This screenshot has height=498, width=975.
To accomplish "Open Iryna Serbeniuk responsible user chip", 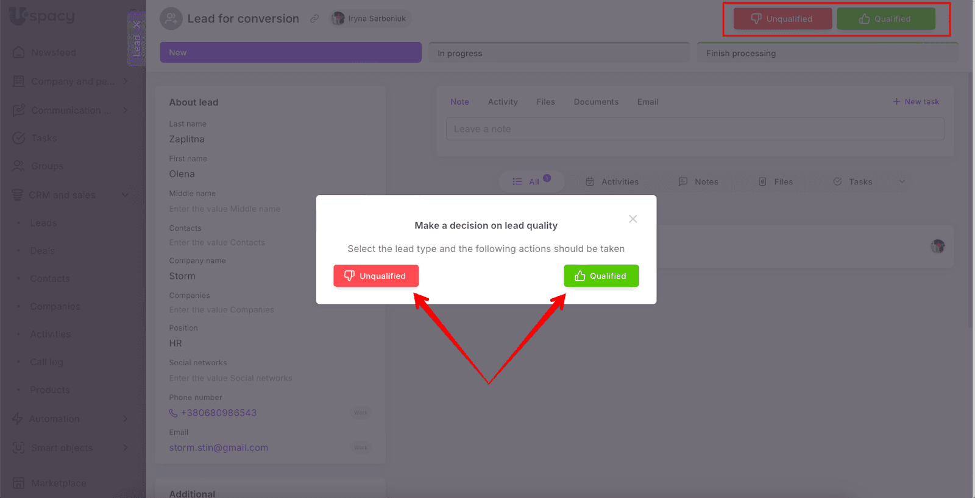I will (x=370, y=19).
